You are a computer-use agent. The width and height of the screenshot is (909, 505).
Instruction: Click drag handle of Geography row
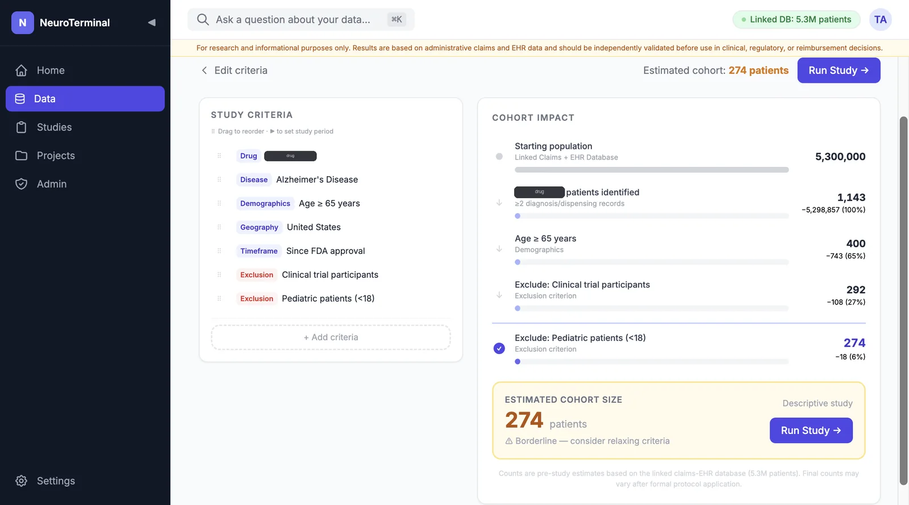[219, 227]
